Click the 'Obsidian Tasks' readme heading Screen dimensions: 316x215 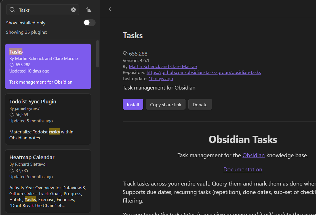point(243,139)
